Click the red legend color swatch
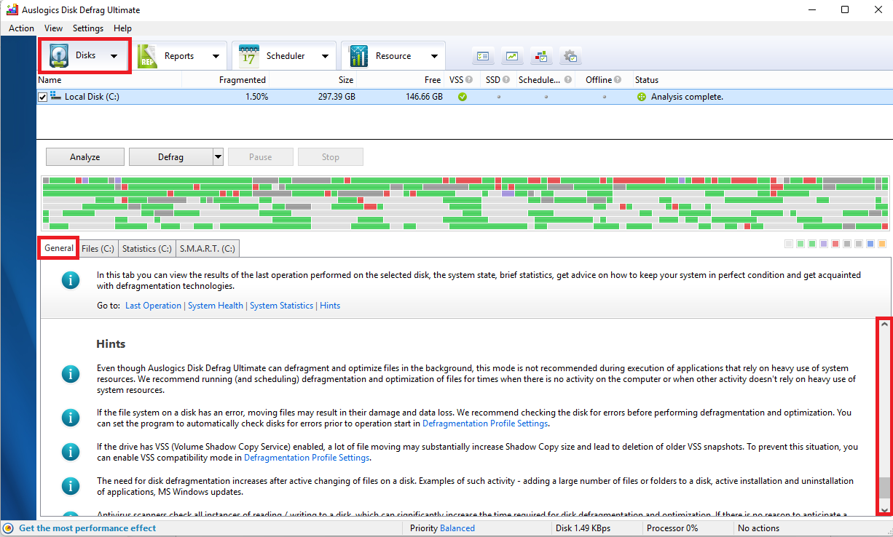 (x=835, y=244)
